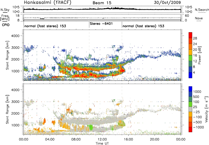Click the 'Beam 15' label
The height and width of the screenshot is (145, 209).
click(102, 3)
